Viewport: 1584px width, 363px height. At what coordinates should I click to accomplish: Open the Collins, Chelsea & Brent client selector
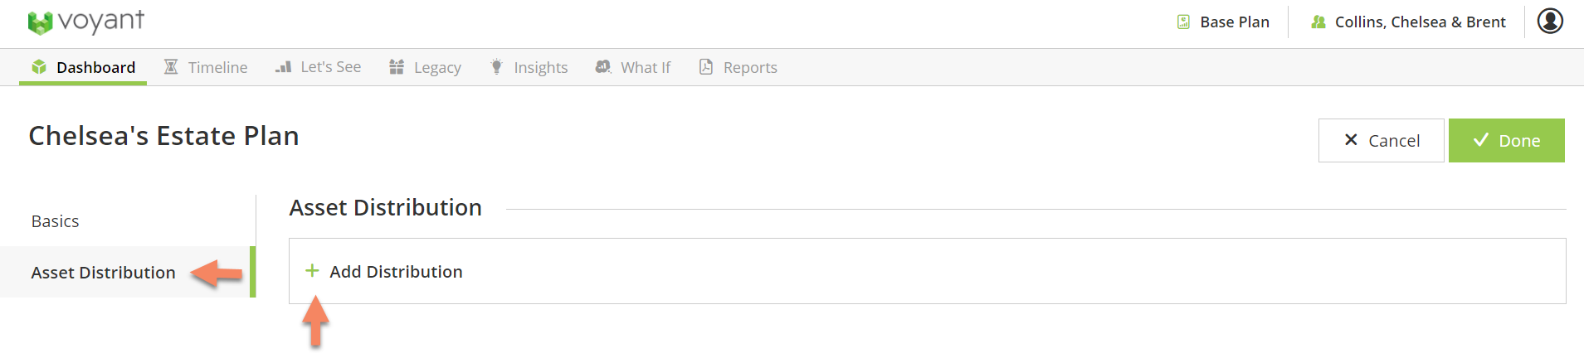coord(1420,22)
